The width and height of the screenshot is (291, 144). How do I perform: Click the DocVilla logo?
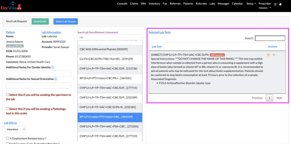11,6
